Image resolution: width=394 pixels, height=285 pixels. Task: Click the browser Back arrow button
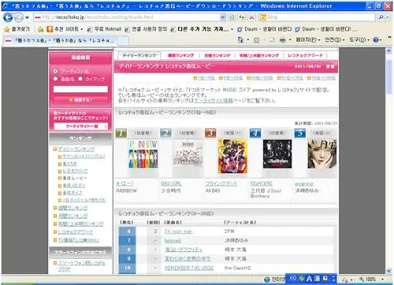(x=8, y=17)
